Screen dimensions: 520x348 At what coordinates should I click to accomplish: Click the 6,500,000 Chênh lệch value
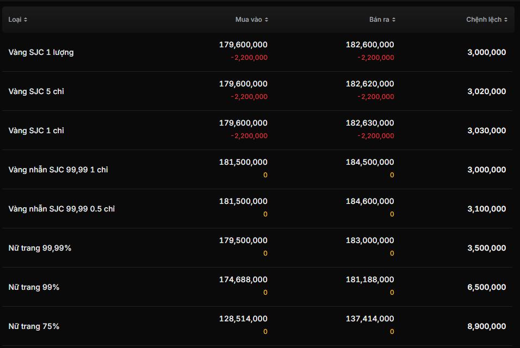(486, 287)
